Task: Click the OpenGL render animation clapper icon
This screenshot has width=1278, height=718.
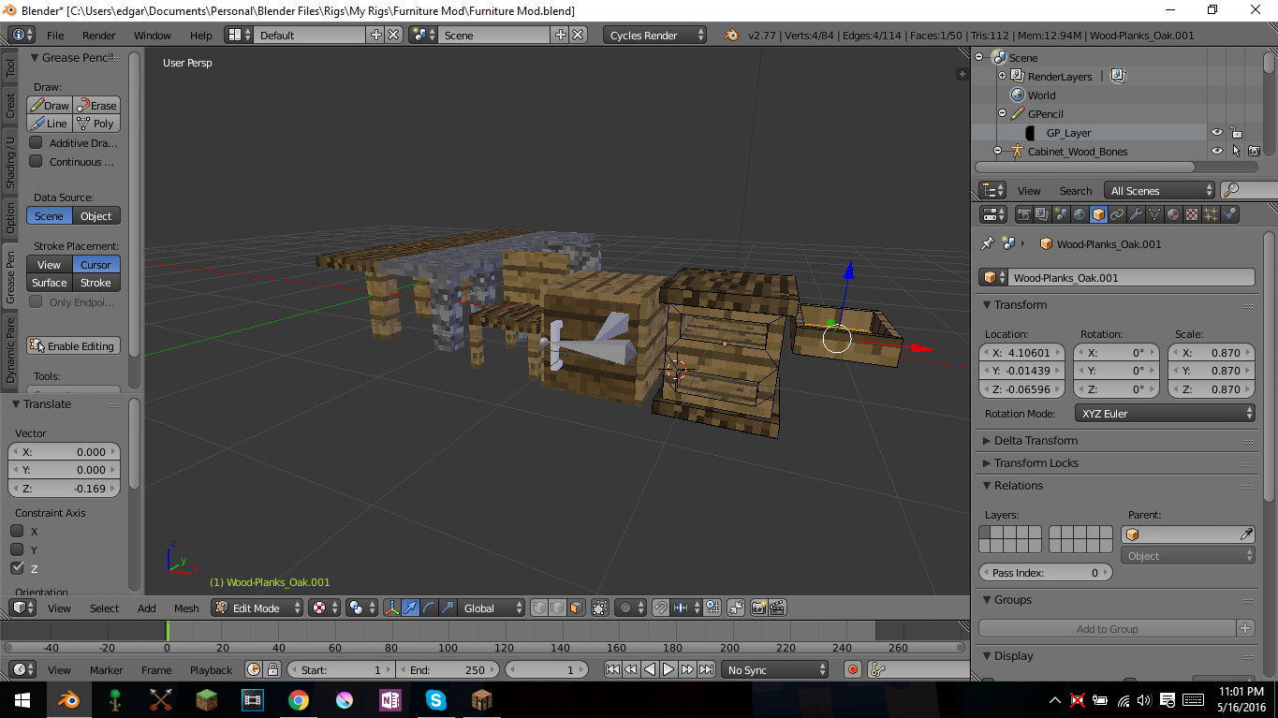Action: pyautogui.click(x=777, y=608)
